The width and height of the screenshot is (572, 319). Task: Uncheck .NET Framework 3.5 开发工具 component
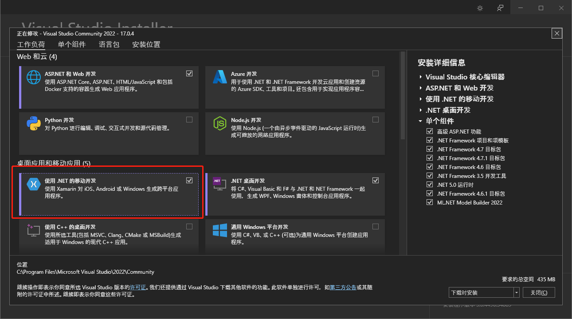429,176
